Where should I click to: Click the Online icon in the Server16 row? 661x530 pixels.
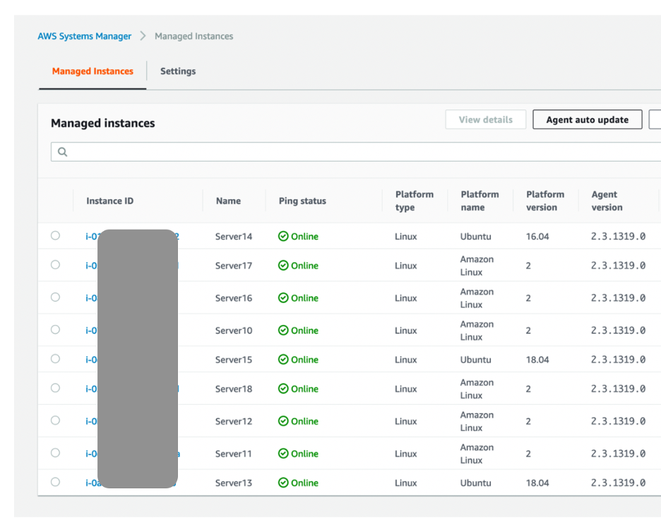click(284, 298)
